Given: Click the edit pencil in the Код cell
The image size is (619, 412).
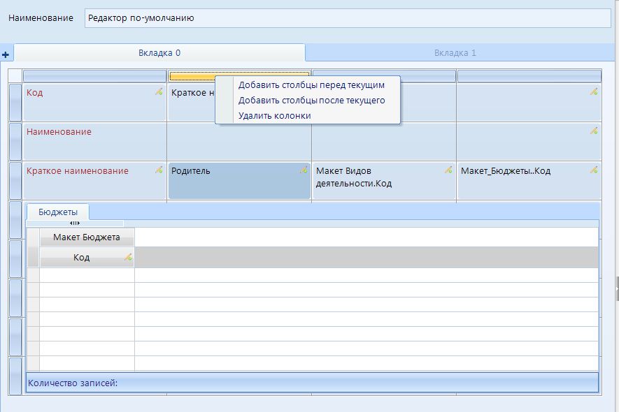Looking at the screenshot, I should point(159,91).
